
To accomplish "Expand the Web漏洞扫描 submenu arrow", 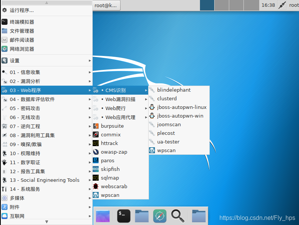I will [146, 99].
